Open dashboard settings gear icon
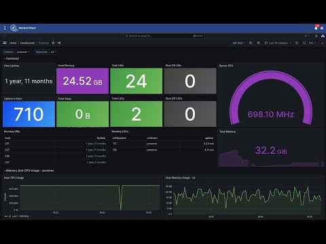 258,43
